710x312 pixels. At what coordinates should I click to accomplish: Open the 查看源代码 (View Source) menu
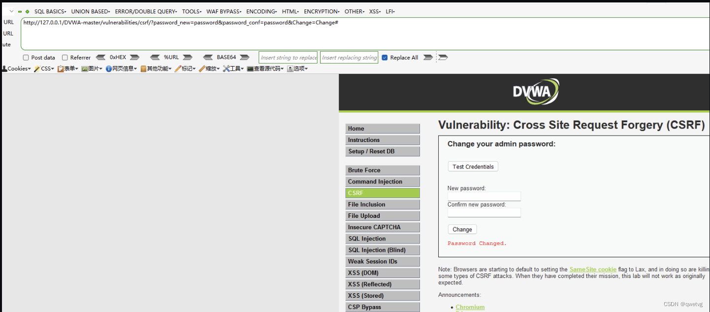pos(265,69)
